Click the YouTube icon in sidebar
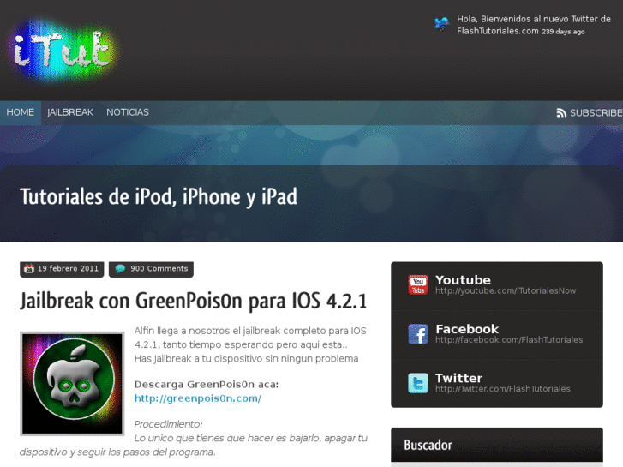The width and height of the screenshot is (623, 467). point(418,285)
